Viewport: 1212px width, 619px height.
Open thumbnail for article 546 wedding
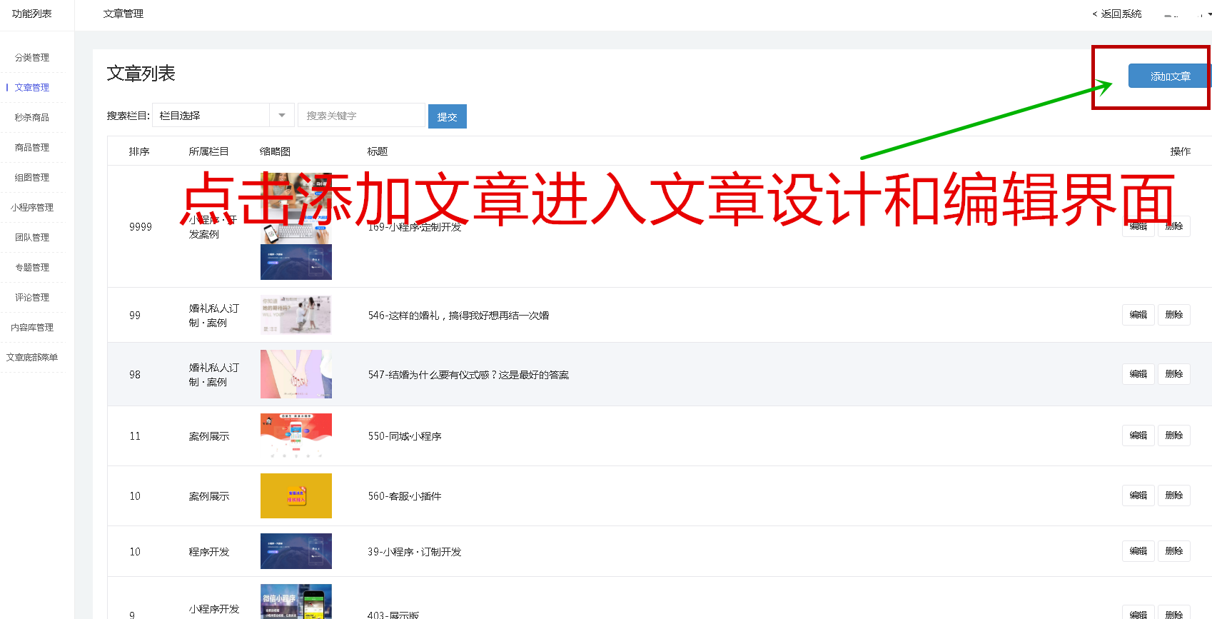coord(296,315)
